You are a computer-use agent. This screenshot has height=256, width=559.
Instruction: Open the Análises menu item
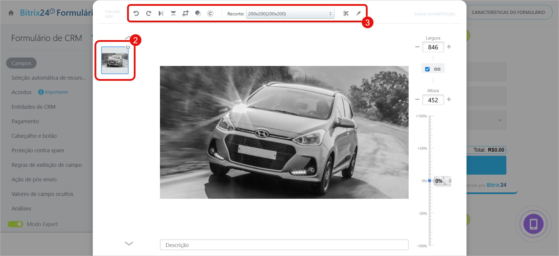tap(21, 208)
